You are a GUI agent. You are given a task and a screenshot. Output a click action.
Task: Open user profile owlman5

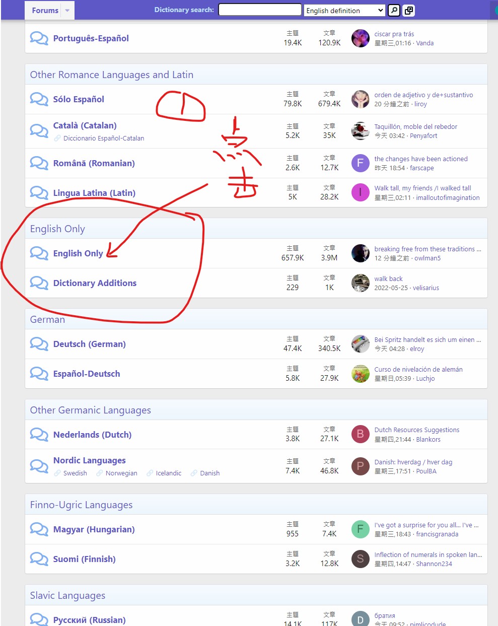coord(428,258)
